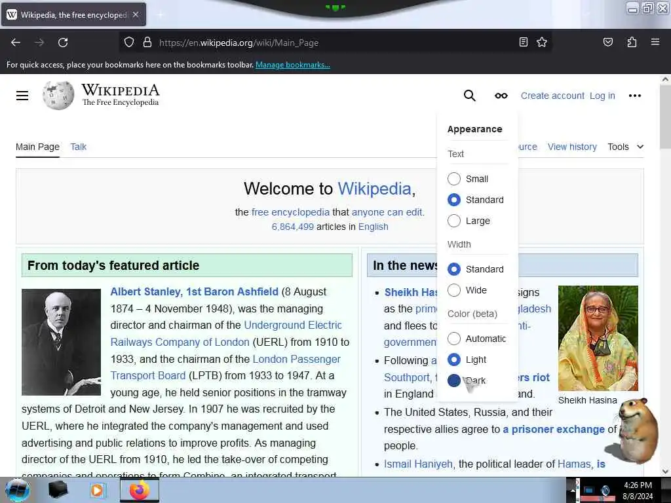Click the Log in link

coord(602,96)
